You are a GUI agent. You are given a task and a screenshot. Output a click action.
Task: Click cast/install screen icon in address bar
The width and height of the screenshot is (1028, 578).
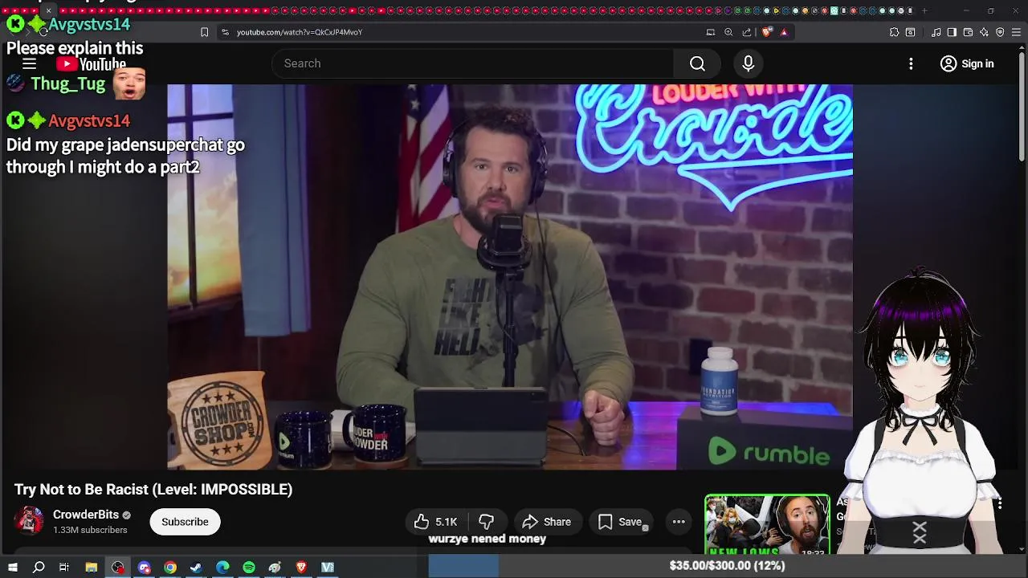click(x=710, y=32)
